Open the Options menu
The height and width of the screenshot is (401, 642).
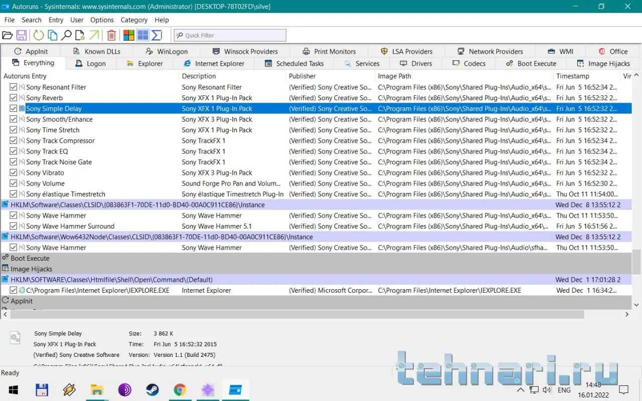point(102,20)
